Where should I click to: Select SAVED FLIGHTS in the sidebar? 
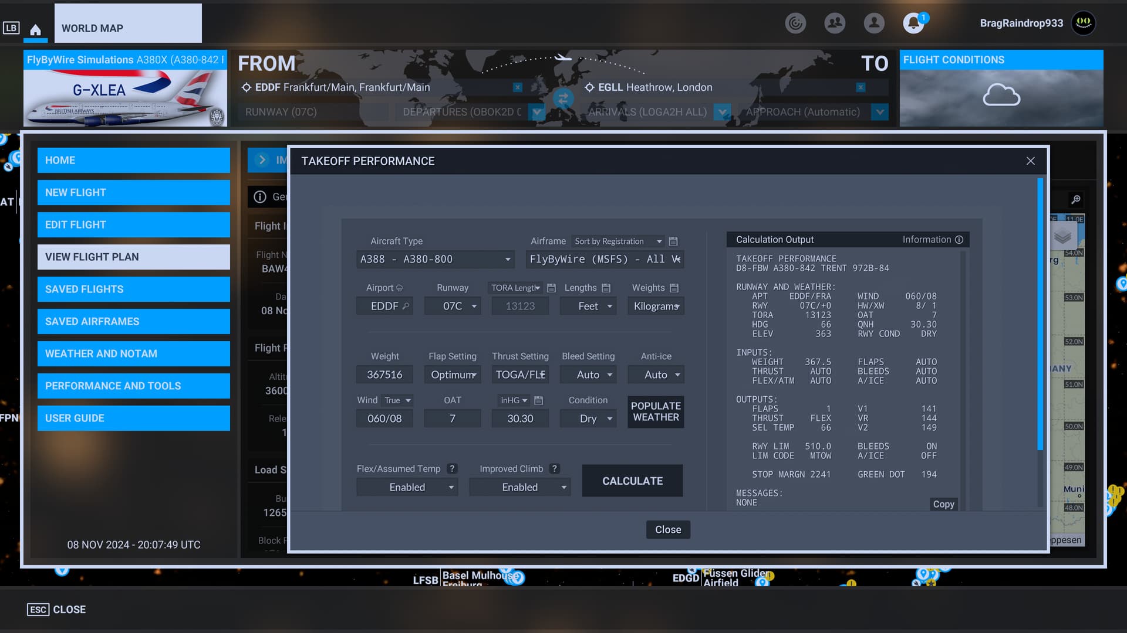tap(134, 289)
